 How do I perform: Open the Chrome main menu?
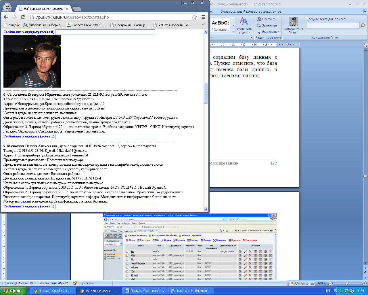pyautogui.click(x=203, y=17)
